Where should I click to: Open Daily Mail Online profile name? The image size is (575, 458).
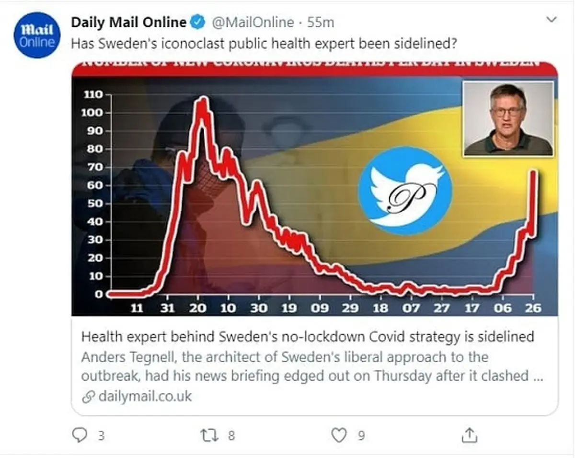[129, 22]
